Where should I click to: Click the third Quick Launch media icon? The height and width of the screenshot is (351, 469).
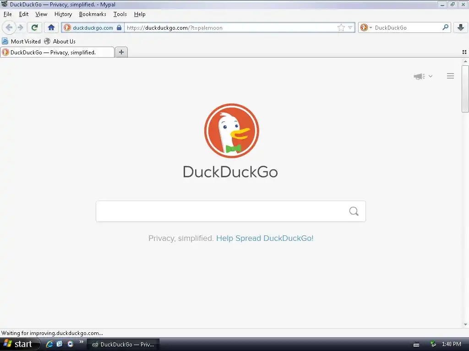[70, 344]
